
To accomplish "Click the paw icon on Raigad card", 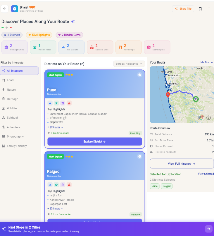I will [x=56, y=185].
